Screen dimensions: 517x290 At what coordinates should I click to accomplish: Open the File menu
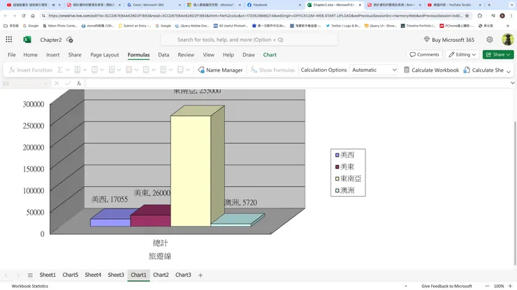click(x=12, y=54)
